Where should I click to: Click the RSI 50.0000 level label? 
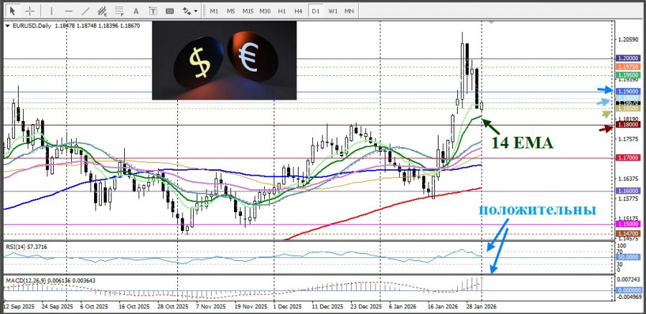pyautogui.click(x=627, y=257)
